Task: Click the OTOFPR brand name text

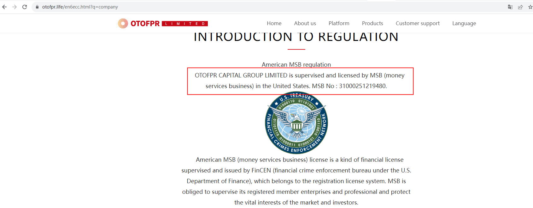Action: (145, 24)
